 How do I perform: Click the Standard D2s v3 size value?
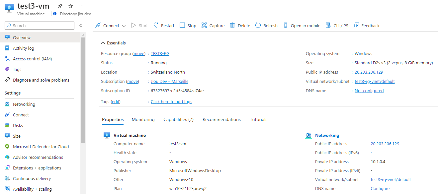pyautogui.click(x=394, y=63)
